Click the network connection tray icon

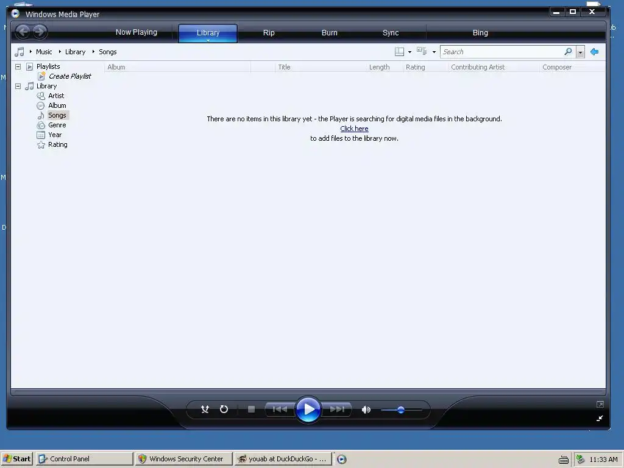click(581, 459)
